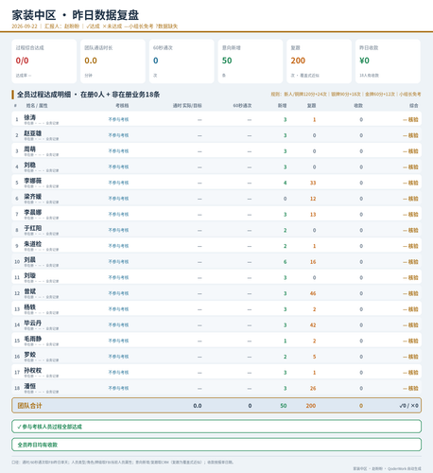Click 新增 value 1 in 毛雨静's row

(285, 341)
